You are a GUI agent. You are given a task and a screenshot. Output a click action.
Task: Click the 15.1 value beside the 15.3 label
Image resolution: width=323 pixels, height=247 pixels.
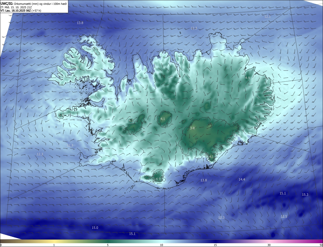coord(283,193)
